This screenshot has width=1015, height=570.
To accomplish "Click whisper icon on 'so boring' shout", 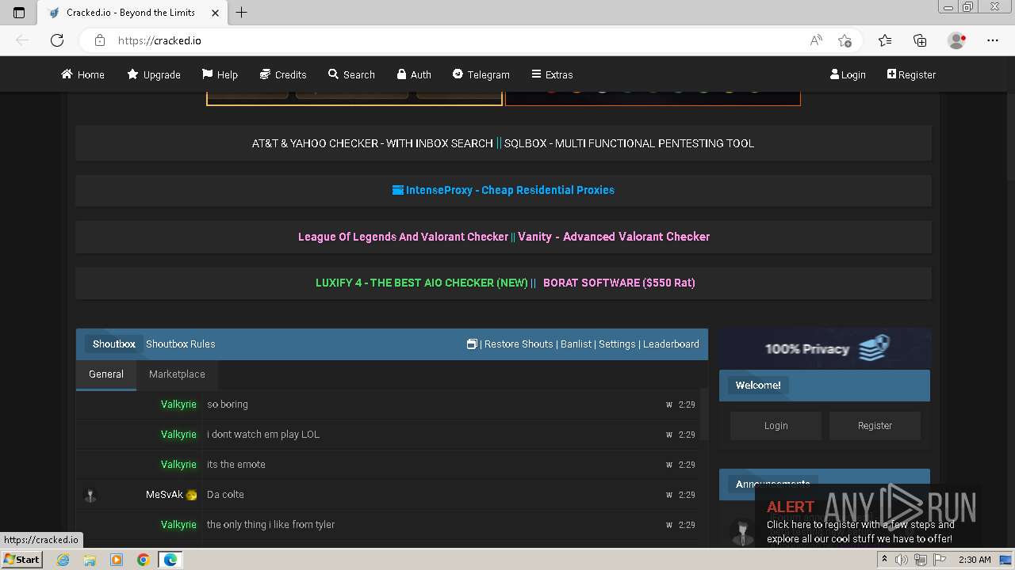I will 669,405.
